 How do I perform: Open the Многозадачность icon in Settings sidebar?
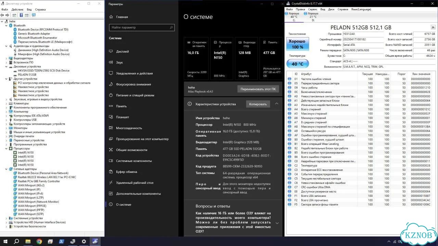(111, 128)
